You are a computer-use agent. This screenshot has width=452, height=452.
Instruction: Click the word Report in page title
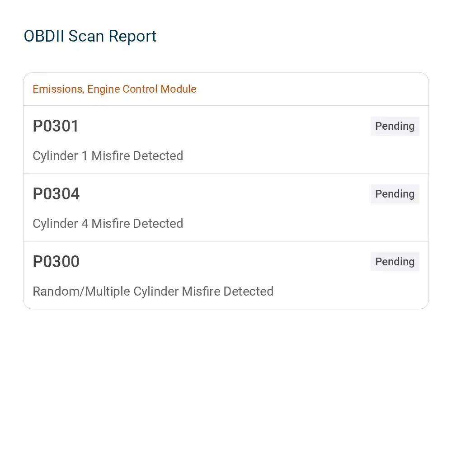tap(132, 36)
